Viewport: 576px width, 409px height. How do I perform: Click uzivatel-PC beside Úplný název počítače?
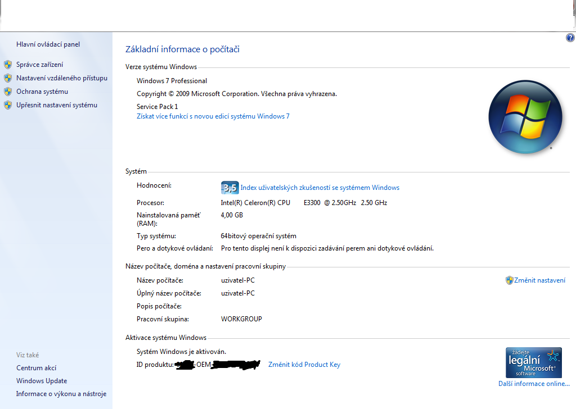point(238,293)
